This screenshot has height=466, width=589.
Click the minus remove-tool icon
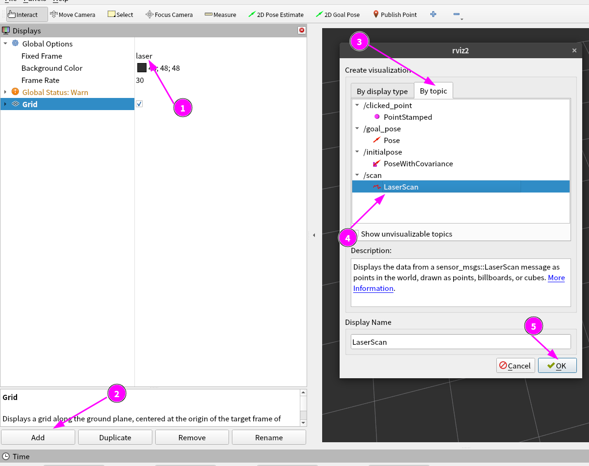[457, 15]
